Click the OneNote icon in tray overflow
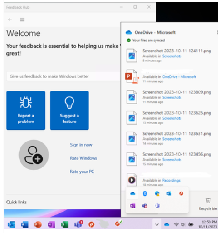Screen dimensions: 220x233 132,206
